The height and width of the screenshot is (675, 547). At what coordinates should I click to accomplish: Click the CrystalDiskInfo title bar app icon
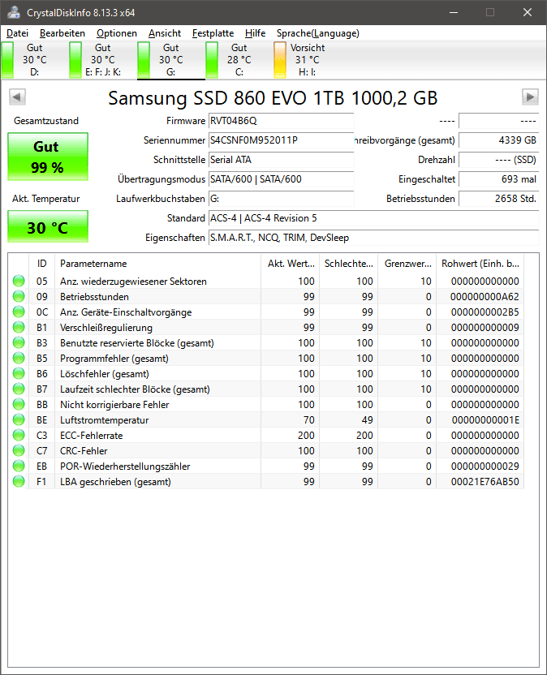(x=13, y=12)
